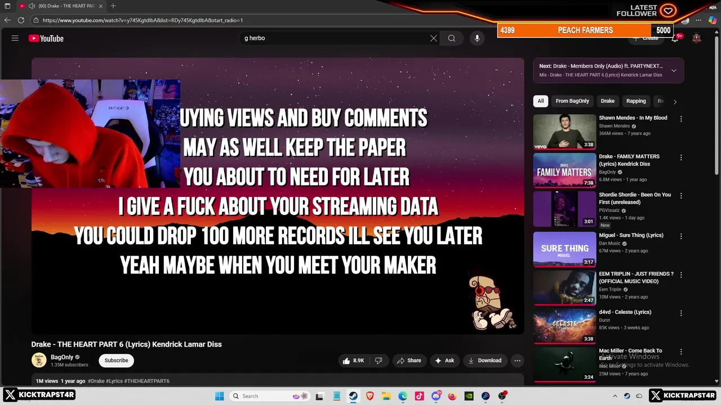Open Mac Miller Come Back To Earth thumbnail
This screenshot has width=721, height=405.
coord(564,364)
